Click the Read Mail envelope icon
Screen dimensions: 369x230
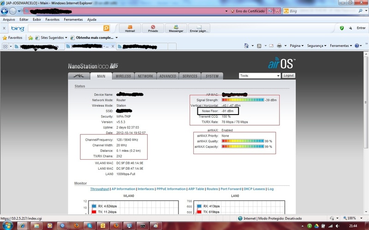point(271,46)
